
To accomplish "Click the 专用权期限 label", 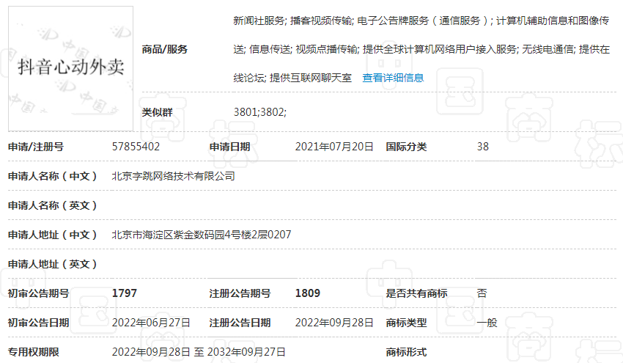I will (34, 352).
